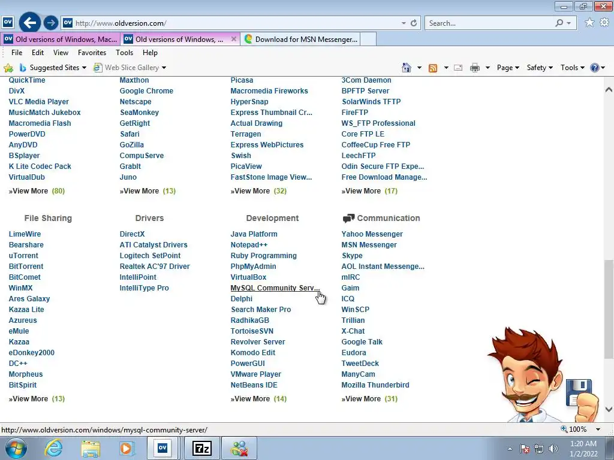Click View More under File Sharing
Viewport: 614px width, 460px height.
point(28,399)
